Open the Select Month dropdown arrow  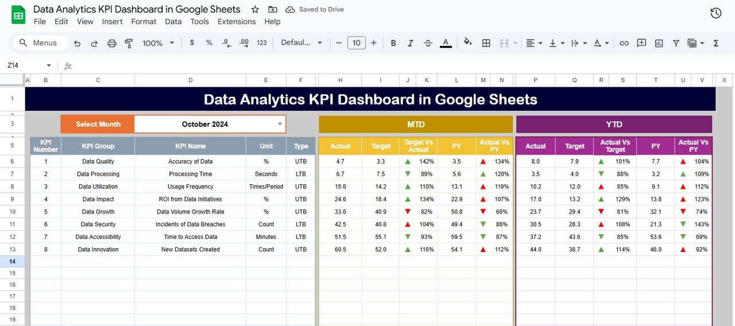point(280,124)
